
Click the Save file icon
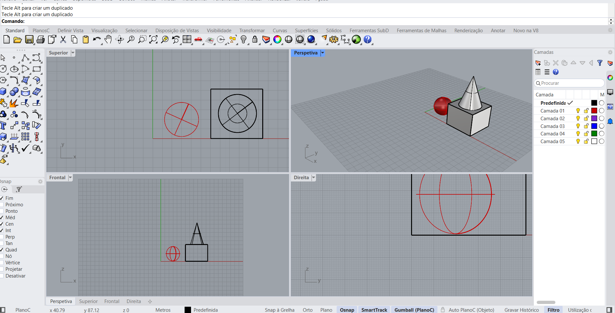point(29,40)
